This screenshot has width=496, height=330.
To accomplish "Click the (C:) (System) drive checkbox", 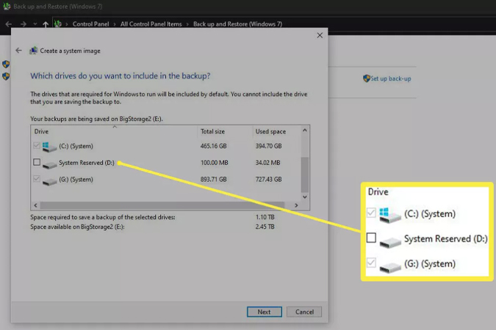I will coord(37,146).
